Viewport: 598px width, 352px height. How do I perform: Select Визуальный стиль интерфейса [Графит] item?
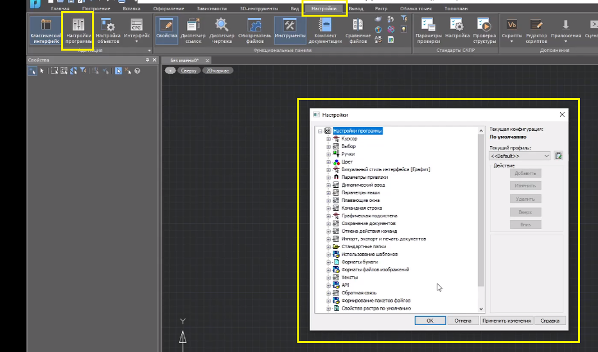tap(385, 170)
